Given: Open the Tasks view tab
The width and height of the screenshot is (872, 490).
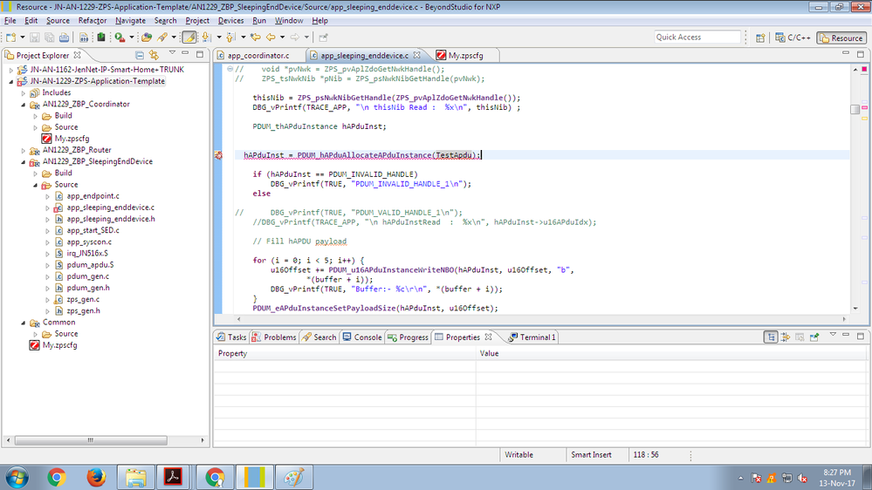Looking at the screenshot, I should click(x=231, y=337).
